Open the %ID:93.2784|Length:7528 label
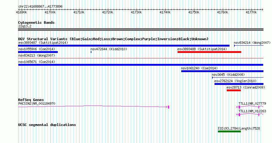This screenshot has width=272, height=143. coord(239,128)
